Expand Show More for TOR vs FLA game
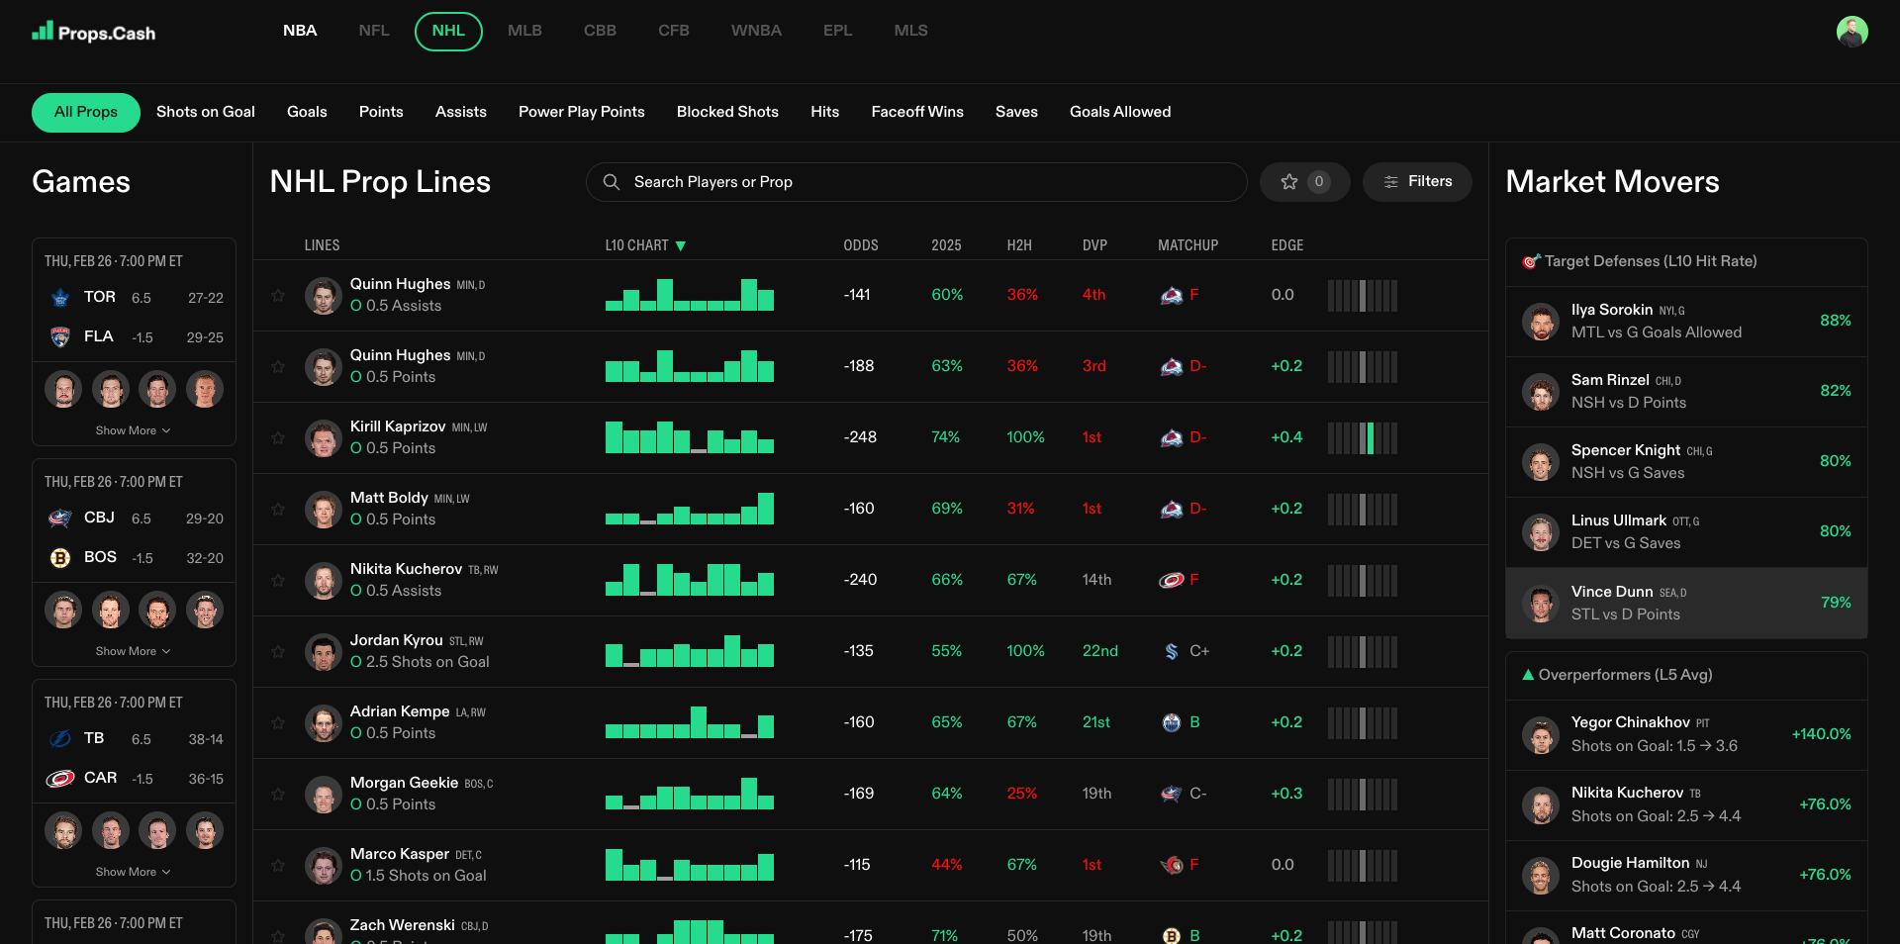The width and height of the screenshot is (1900, 944). (x=134, y=430)
